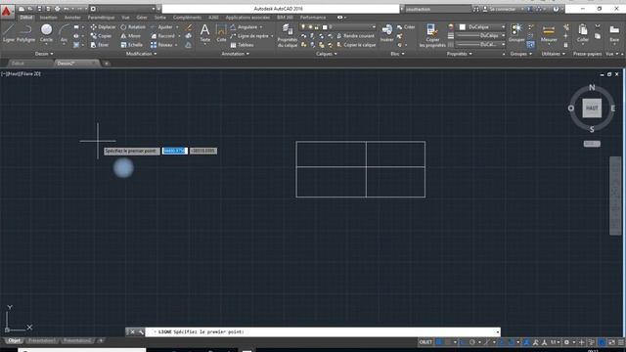Image resolution: width=626 pixels, height=352 pixels.
Task: Open Propriétés du calque
Action: click(288, 35)
